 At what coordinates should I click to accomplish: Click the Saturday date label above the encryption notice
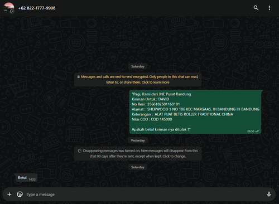pos(138,66)
